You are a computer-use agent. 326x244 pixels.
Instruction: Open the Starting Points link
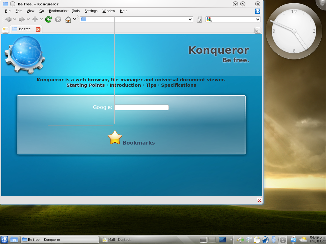click(85, 85)
